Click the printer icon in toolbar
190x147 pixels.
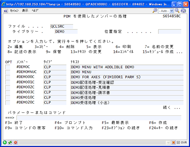[183, 11]
